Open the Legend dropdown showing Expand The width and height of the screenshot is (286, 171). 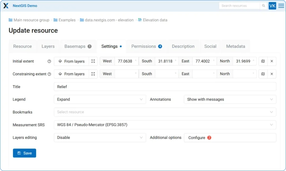pos(100,99)
